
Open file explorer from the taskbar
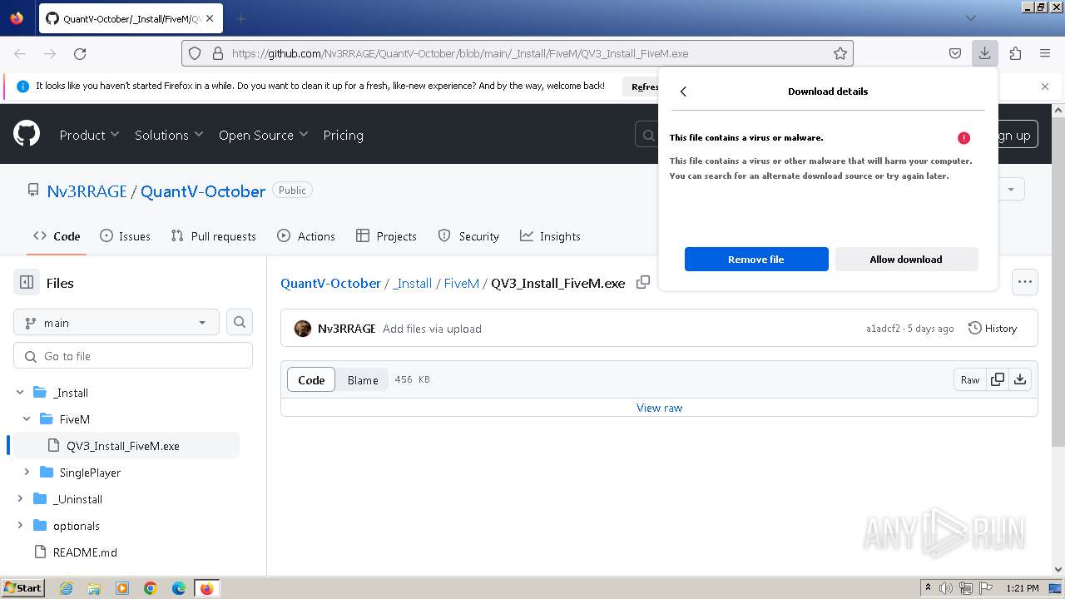(94, 588)
